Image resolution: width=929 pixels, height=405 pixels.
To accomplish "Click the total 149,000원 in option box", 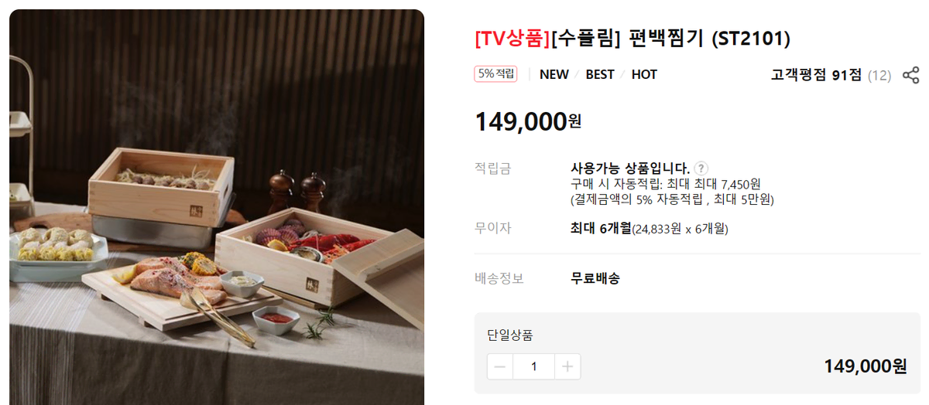I will pyautogui.click(x=866, y=366).
